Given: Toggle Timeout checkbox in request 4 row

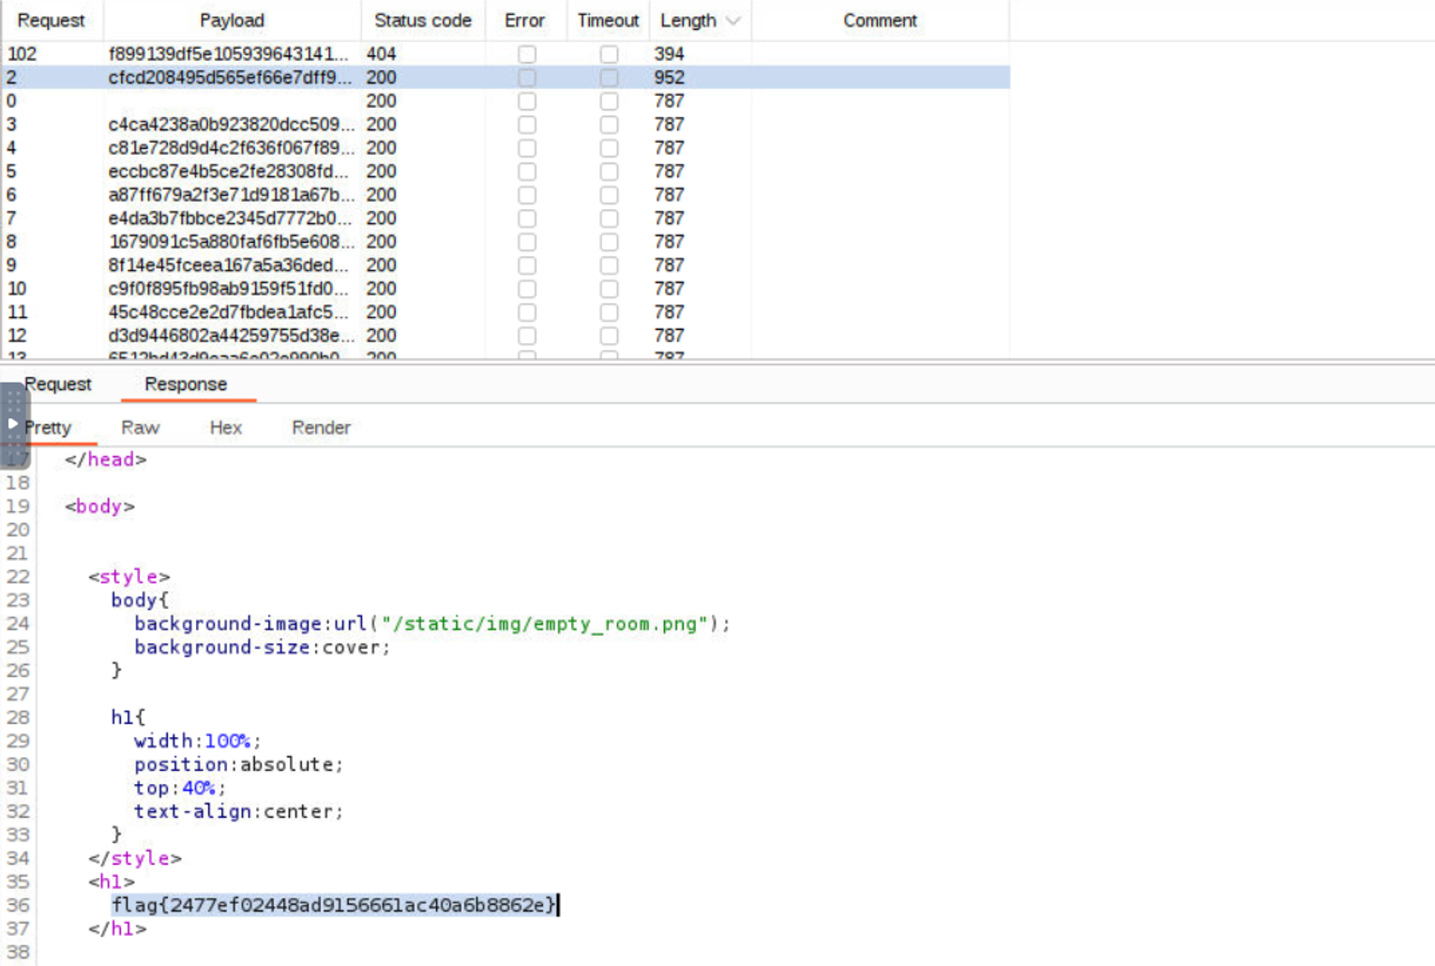Looking at the screenshot, I should (x=609, y=148).
